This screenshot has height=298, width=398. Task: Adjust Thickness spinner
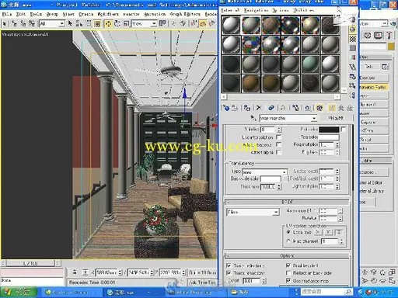[x=279, y=187]
